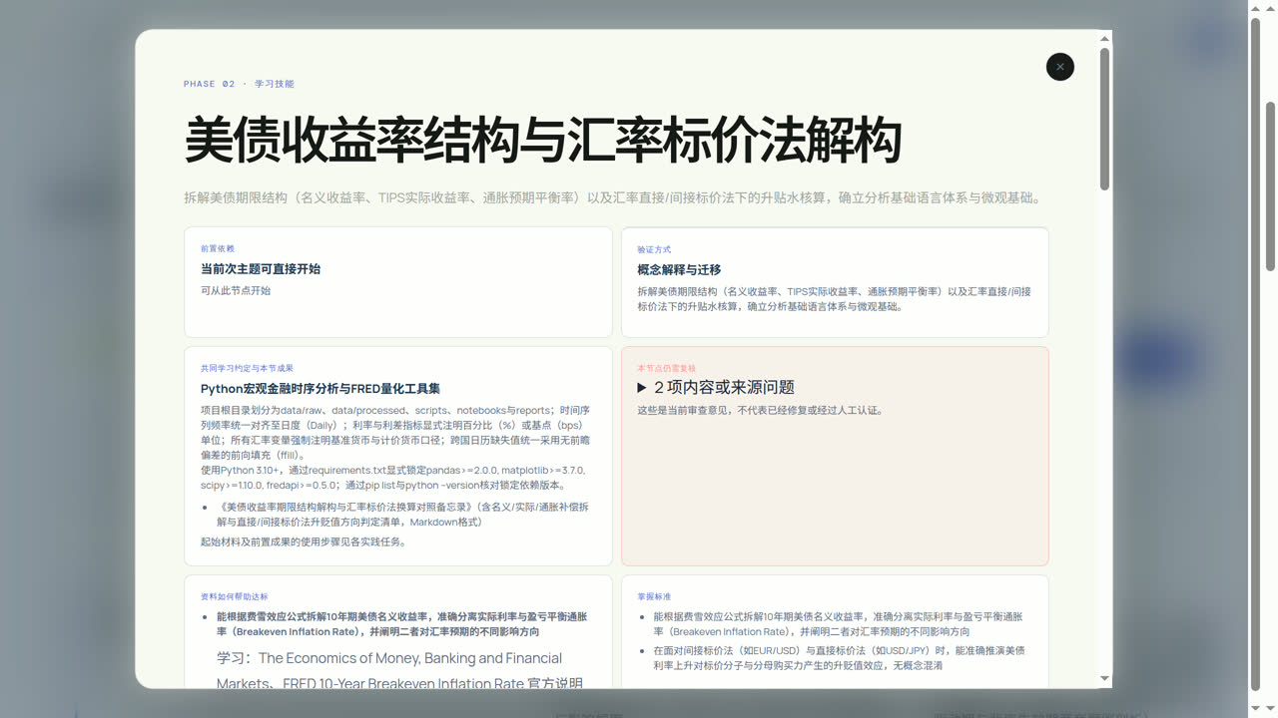Select the 验证方式 card label
The image size is (1278, 718).
click(654, 249)
